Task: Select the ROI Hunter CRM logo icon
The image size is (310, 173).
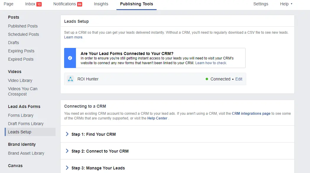Action: coord(70,79)
